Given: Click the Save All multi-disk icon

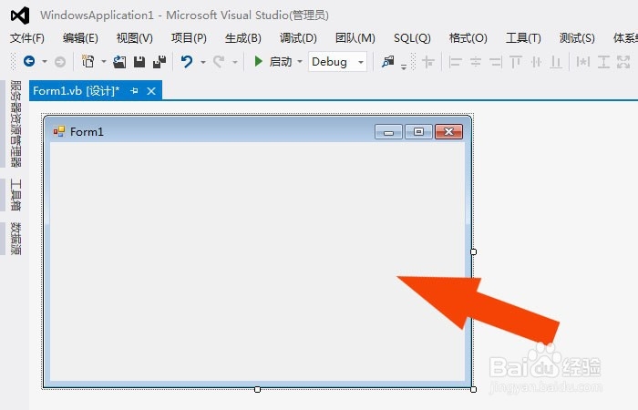Looking at the screenshot, I should click(159, 62).
